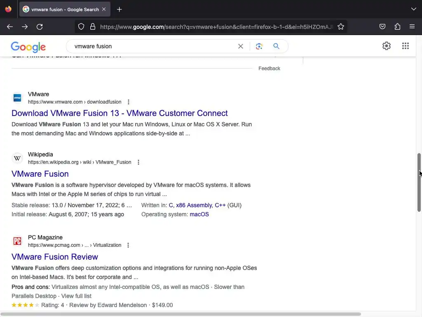This screenshot has width=422, height=317.
Task: Select the vmware fusion Google Search tab
Action: [x=65, y=9]
